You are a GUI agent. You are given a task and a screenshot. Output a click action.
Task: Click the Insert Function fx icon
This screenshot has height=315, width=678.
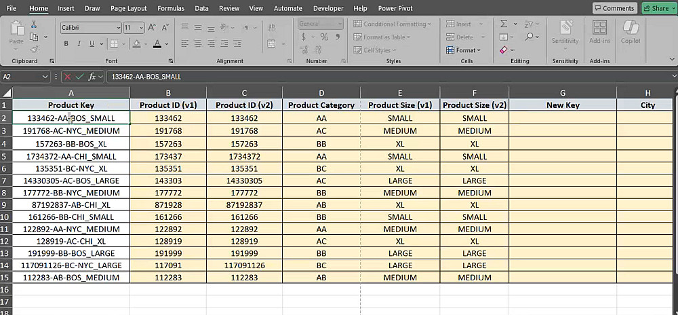[93, 77]
